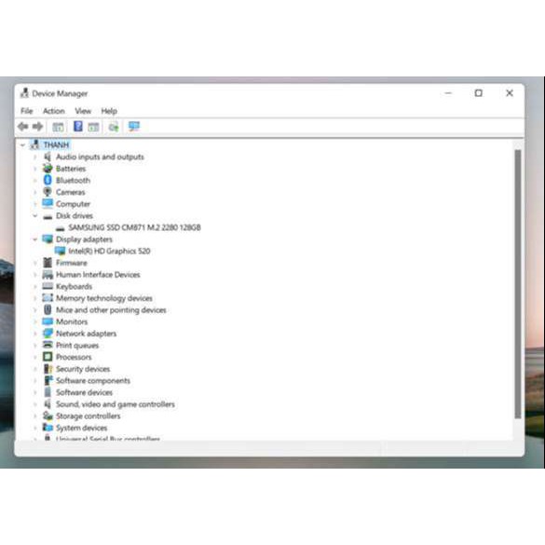Image resolution: width=545 pixels, height=545 pixels.
Task: Select Intel(R) HD Graphics 520 device
Action: tap(109, 251)
